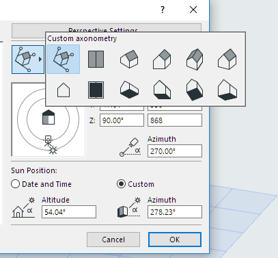Choose Bottom view dark square icon
This screenshot has width=278, height=258.
click(x=96, y=90)
